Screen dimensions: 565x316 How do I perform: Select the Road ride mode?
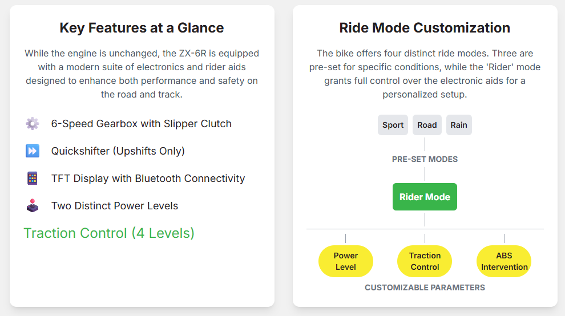pos(427,125)
